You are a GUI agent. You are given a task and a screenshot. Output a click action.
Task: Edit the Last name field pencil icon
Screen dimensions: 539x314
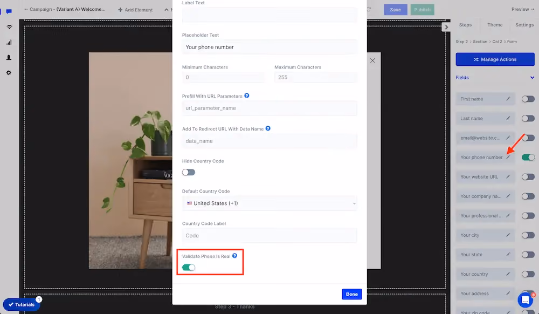click(x=508, y=118)
